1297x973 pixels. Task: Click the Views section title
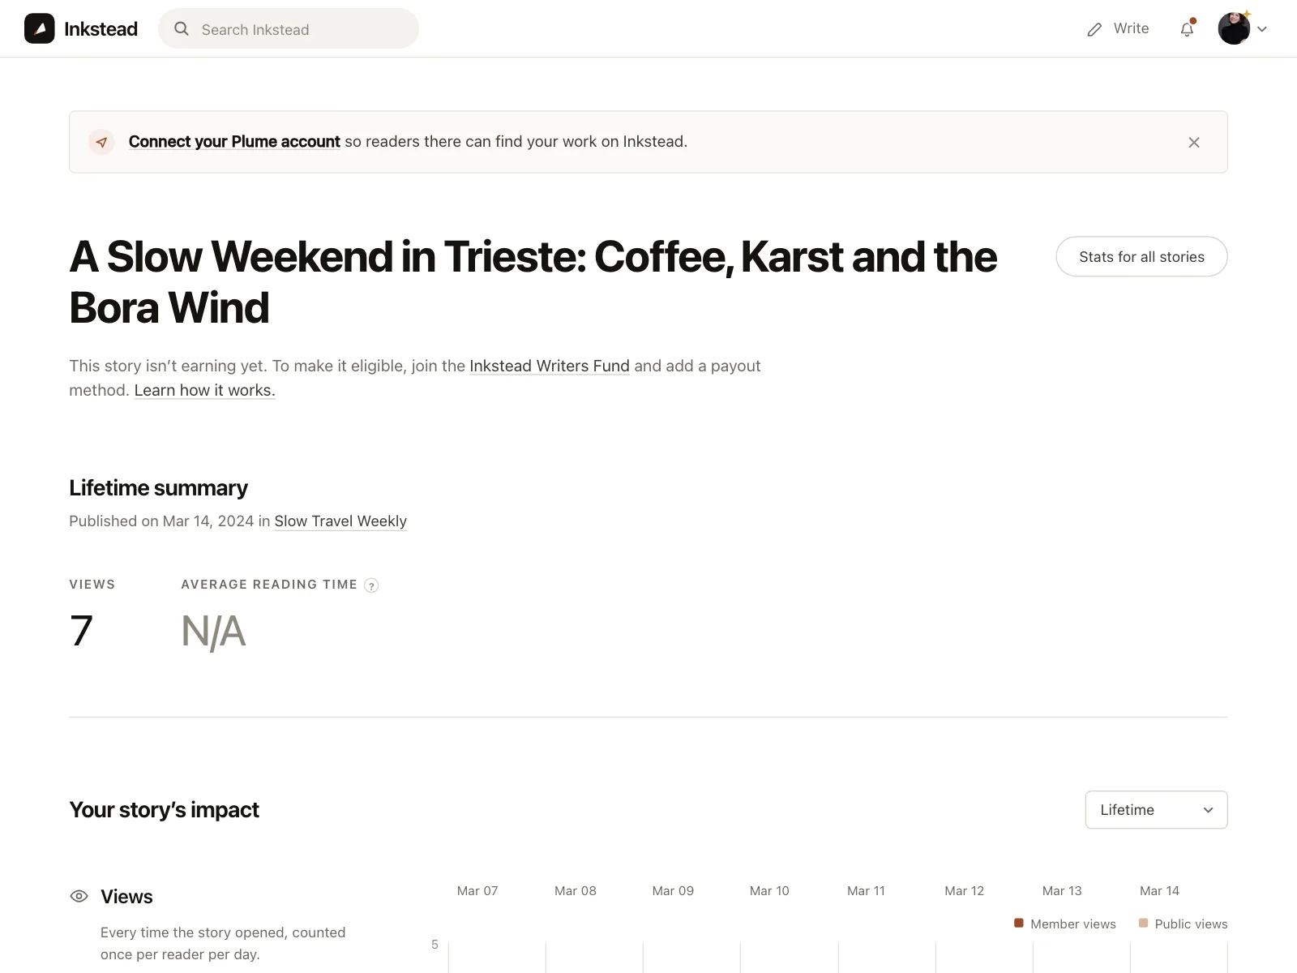click(x=126, y=897)
